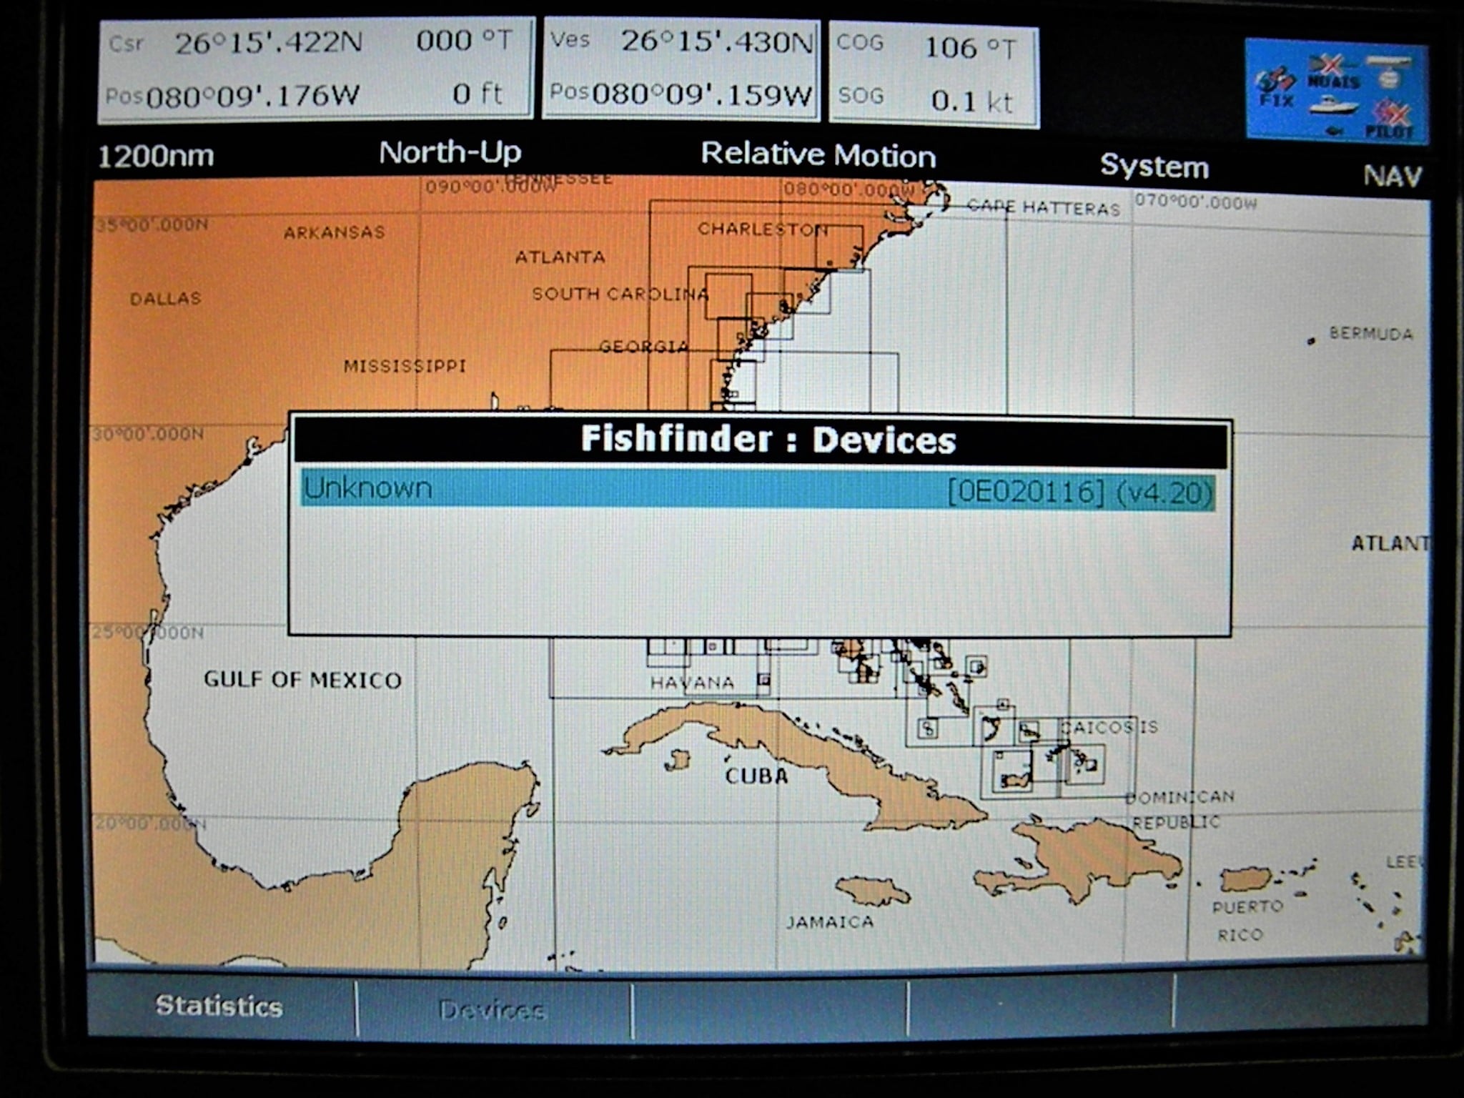Click the cursor position data box
Image resolution: width=1464 pixels, height=1098 pixels.
tap(315, 69)
